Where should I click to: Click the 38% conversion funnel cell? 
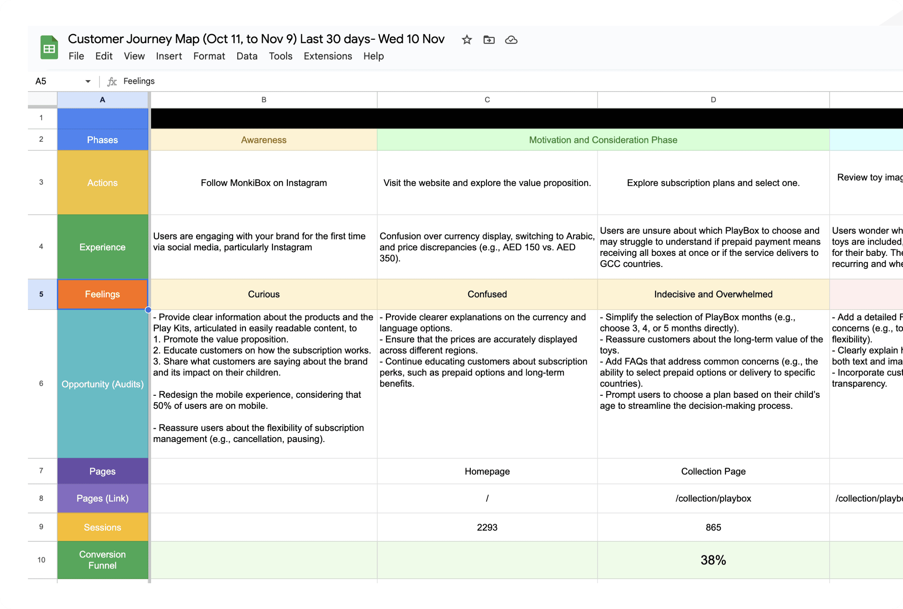713,560
